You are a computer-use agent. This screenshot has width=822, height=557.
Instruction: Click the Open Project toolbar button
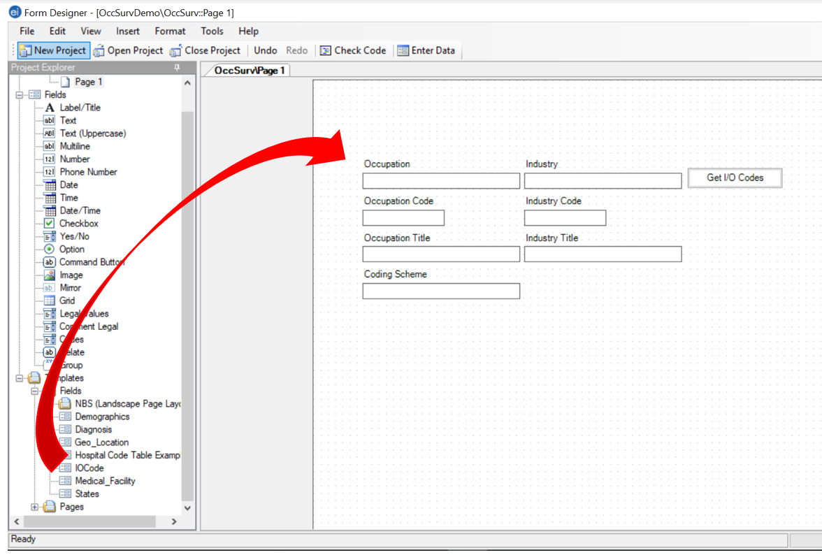129,50
